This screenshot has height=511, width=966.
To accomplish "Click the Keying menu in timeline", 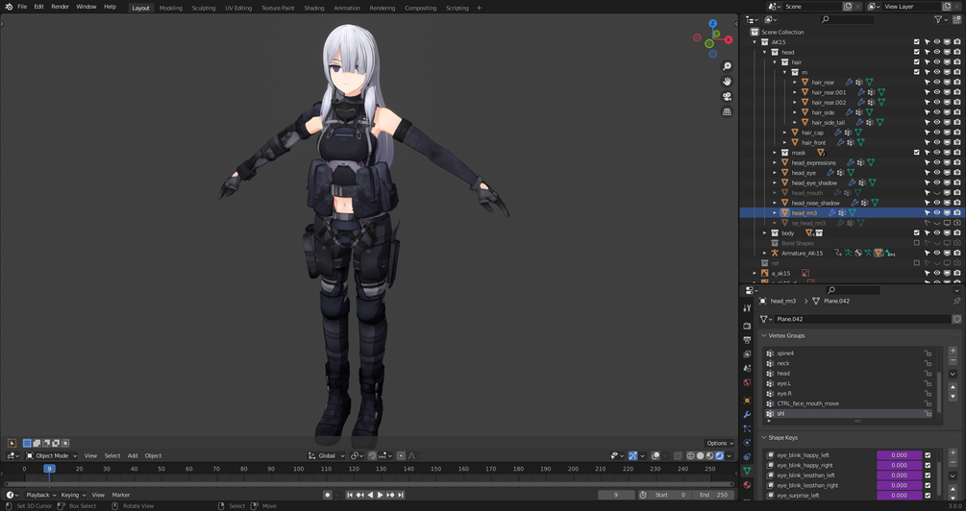I will (72, 495).
